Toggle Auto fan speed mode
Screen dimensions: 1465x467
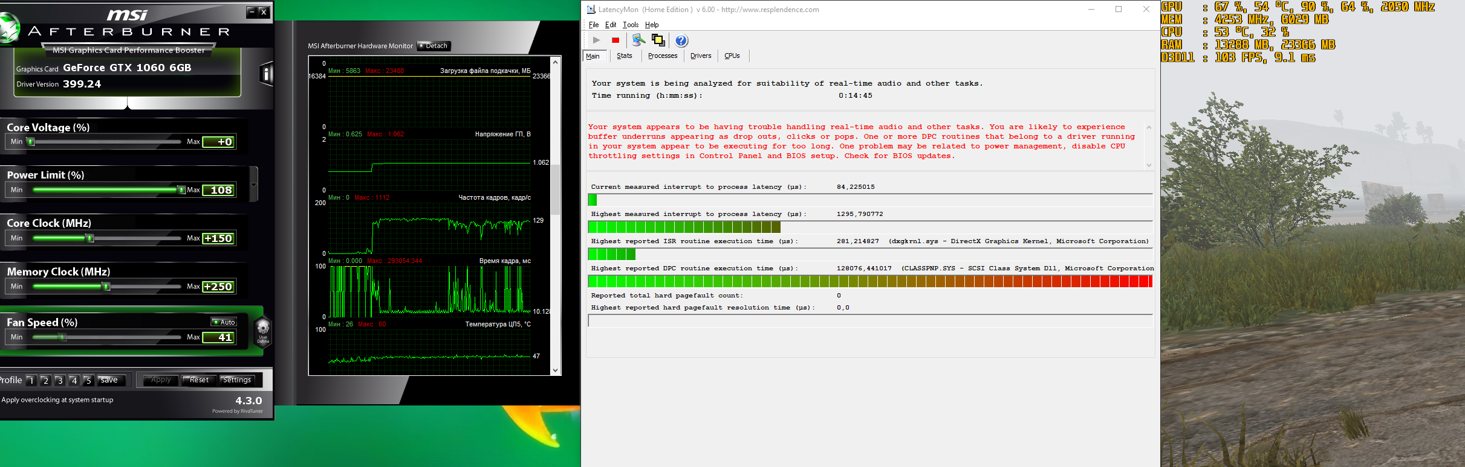(x=224, y=322)
